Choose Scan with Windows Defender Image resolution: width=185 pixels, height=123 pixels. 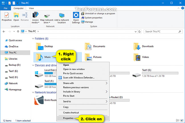[83, 78]
